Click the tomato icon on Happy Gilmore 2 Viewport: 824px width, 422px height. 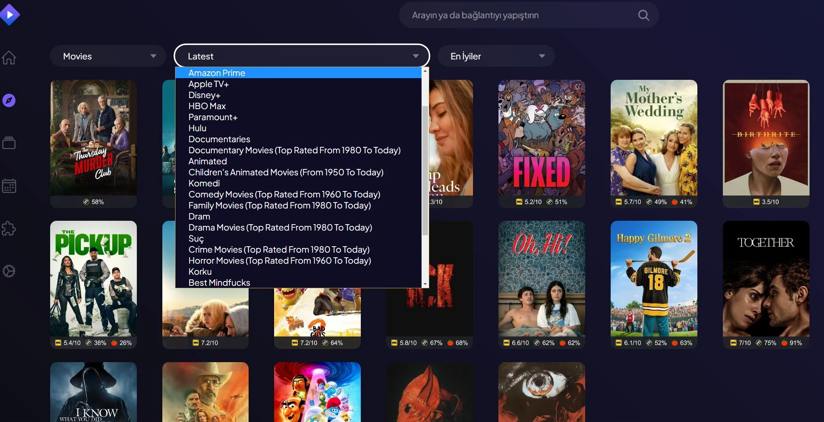[x=674, y=343]
